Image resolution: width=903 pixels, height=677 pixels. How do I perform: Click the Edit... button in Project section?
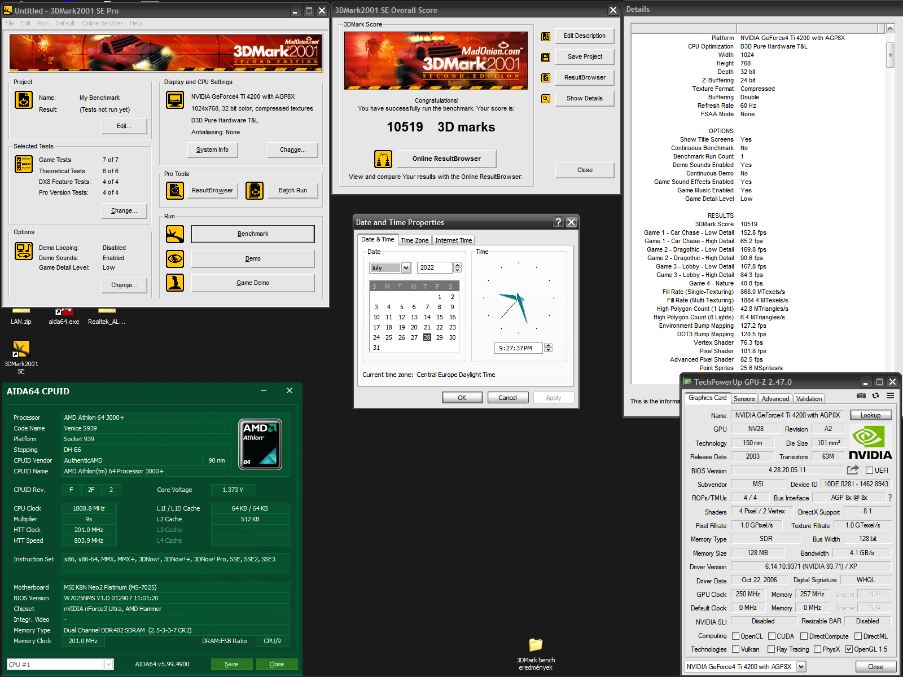coord(124,126)
